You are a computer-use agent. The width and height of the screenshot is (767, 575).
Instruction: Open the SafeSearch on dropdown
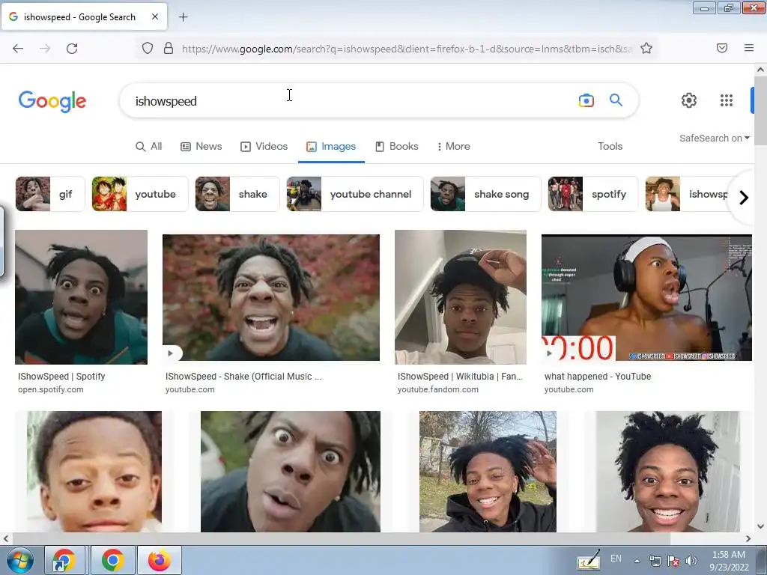(714, 139)
